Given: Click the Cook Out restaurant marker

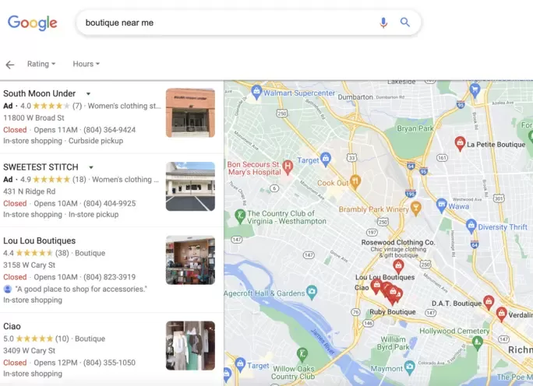Looking at the screenshot, I should point(355,181).
